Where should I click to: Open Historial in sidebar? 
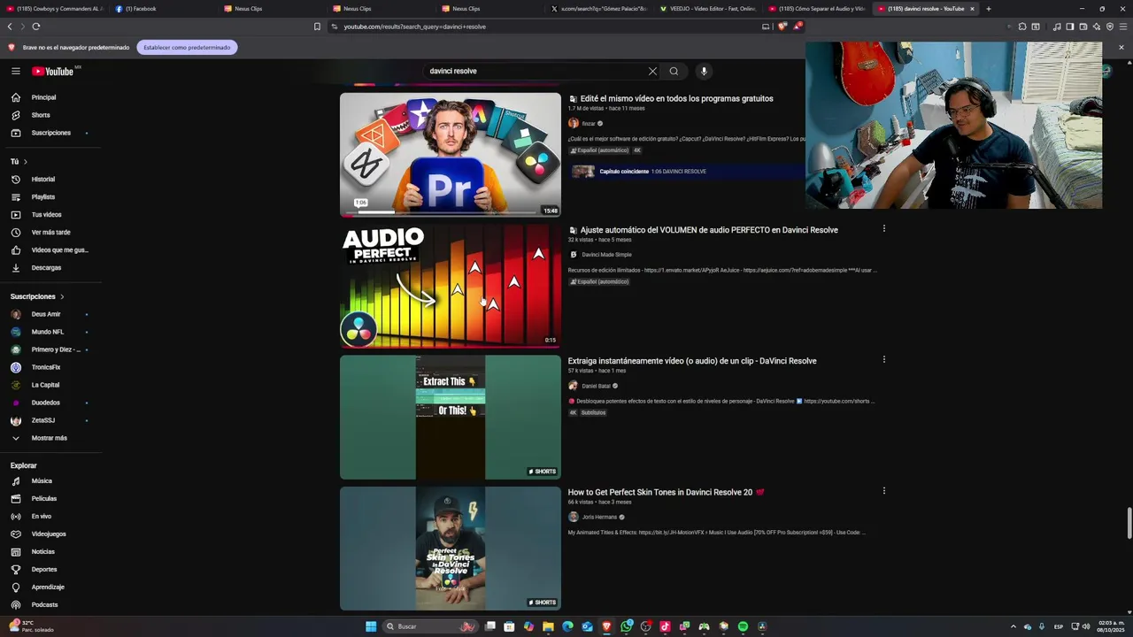coord(43,179)
